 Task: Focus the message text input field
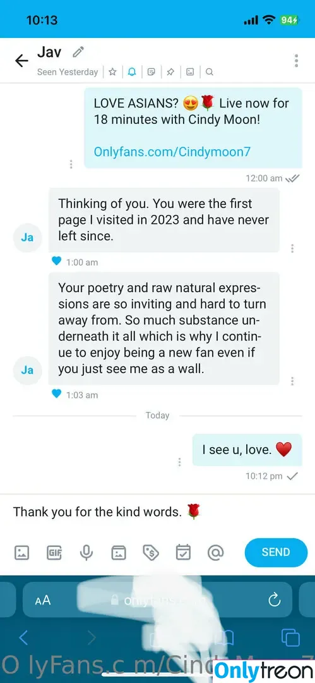click(158, 512)
